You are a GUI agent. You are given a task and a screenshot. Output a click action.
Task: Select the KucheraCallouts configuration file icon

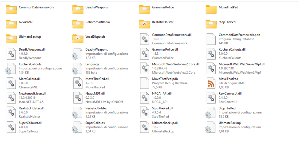(10, 68)
